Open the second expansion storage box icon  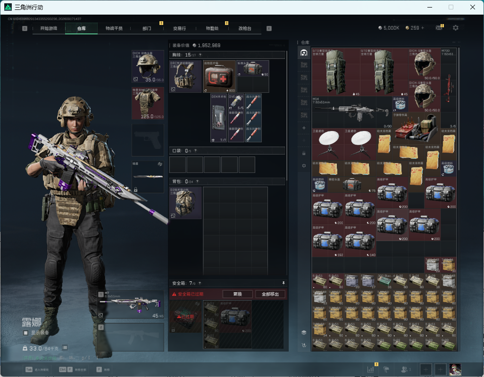pos(304,77)
